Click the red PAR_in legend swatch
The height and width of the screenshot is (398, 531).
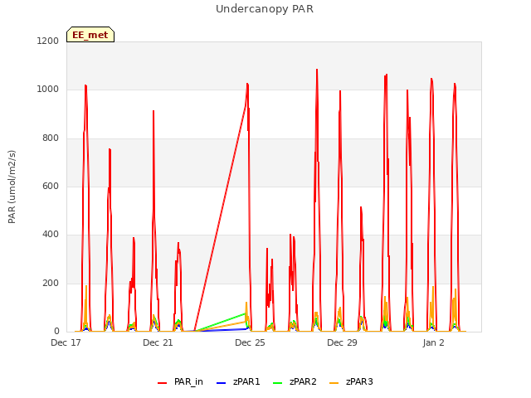pos(163,383)
